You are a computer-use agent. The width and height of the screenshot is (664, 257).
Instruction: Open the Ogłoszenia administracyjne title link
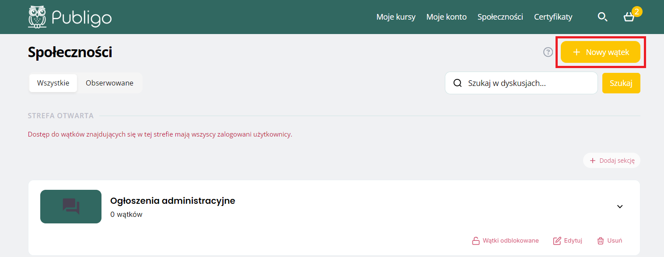click(173, 201)
